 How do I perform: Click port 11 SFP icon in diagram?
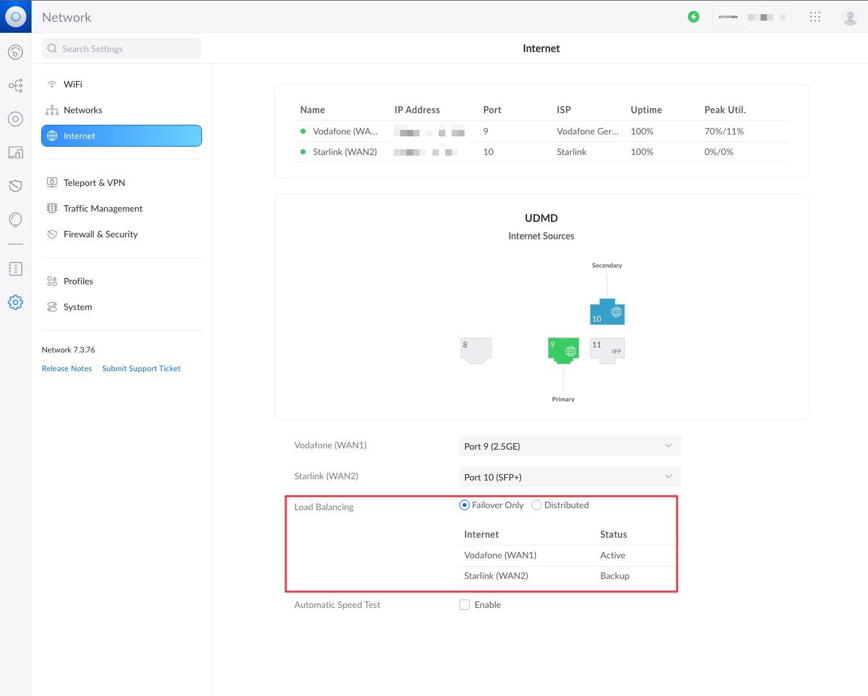pyautogui.click(x=607, y=351)
